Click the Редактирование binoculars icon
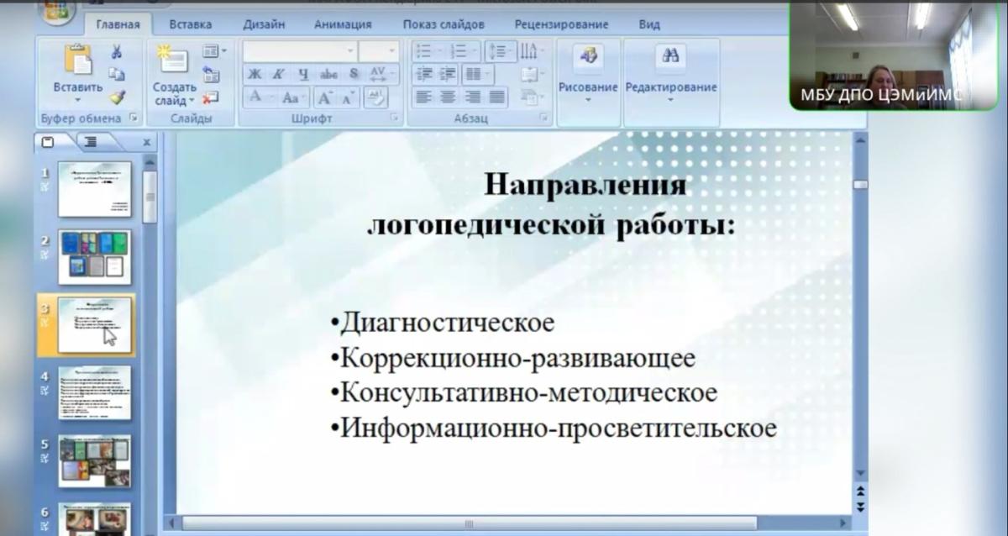 670,57
